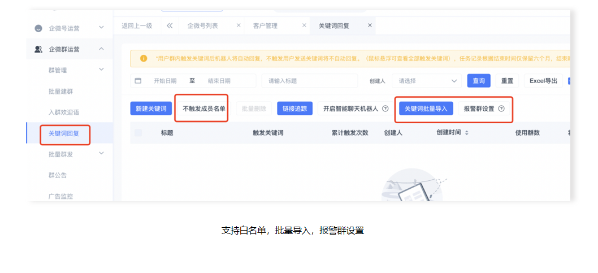Screen dimensions: 598x273
Task: Click the 批量删除 button
Action: point(254,109)
